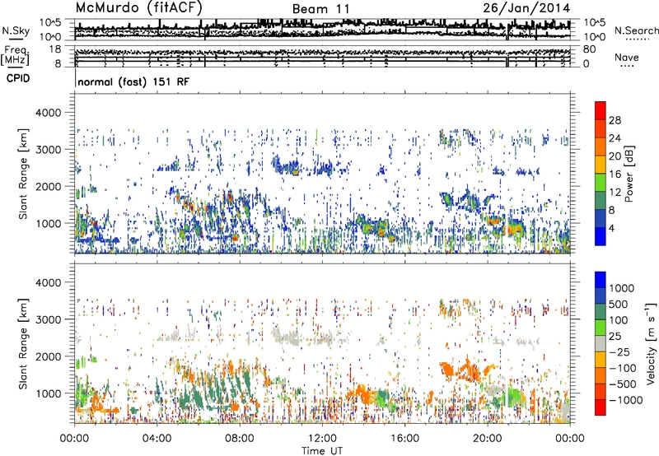The width and height of the screenshot is (659, 456).
Task: Click the 'Power [dB]' color bar title
Action: pyautogui.click(x=629, y=174)
